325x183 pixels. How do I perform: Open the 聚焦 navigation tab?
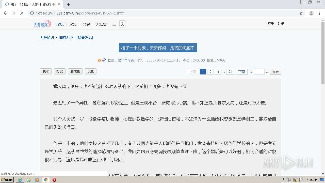click(73, 24)
